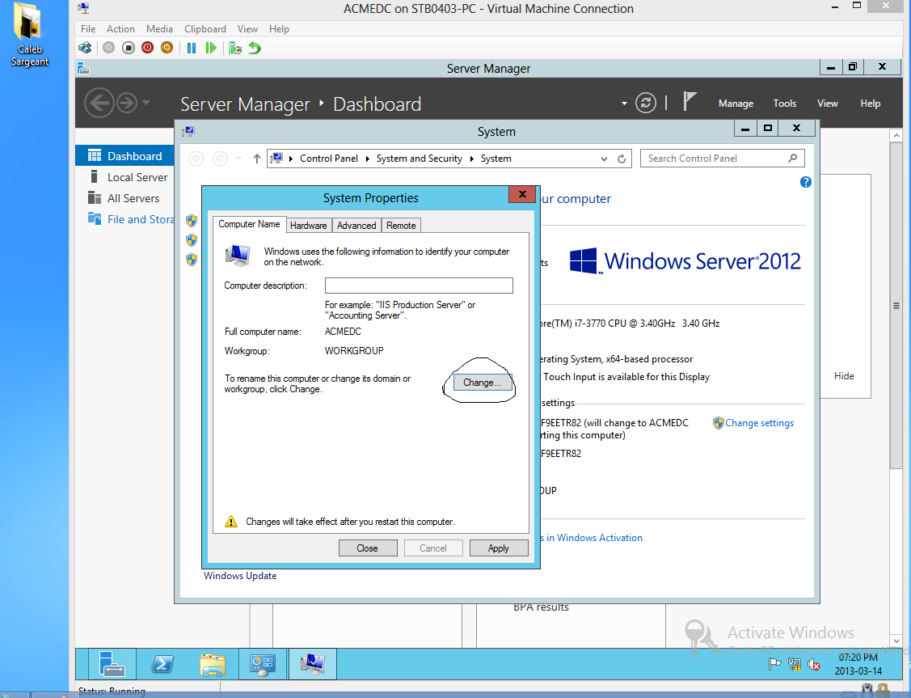Open the View menu of VM Connection

[x=247, y=29]
